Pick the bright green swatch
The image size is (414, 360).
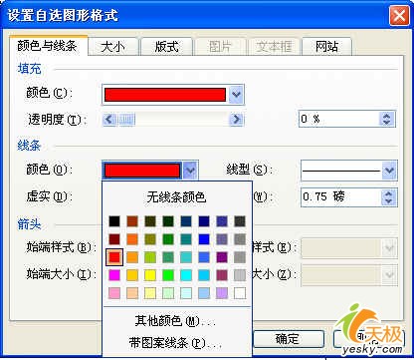(168, 275)
